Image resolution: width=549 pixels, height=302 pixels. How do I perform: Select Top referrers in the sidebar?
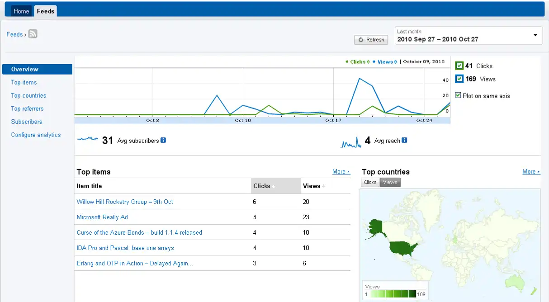(27, 109)
